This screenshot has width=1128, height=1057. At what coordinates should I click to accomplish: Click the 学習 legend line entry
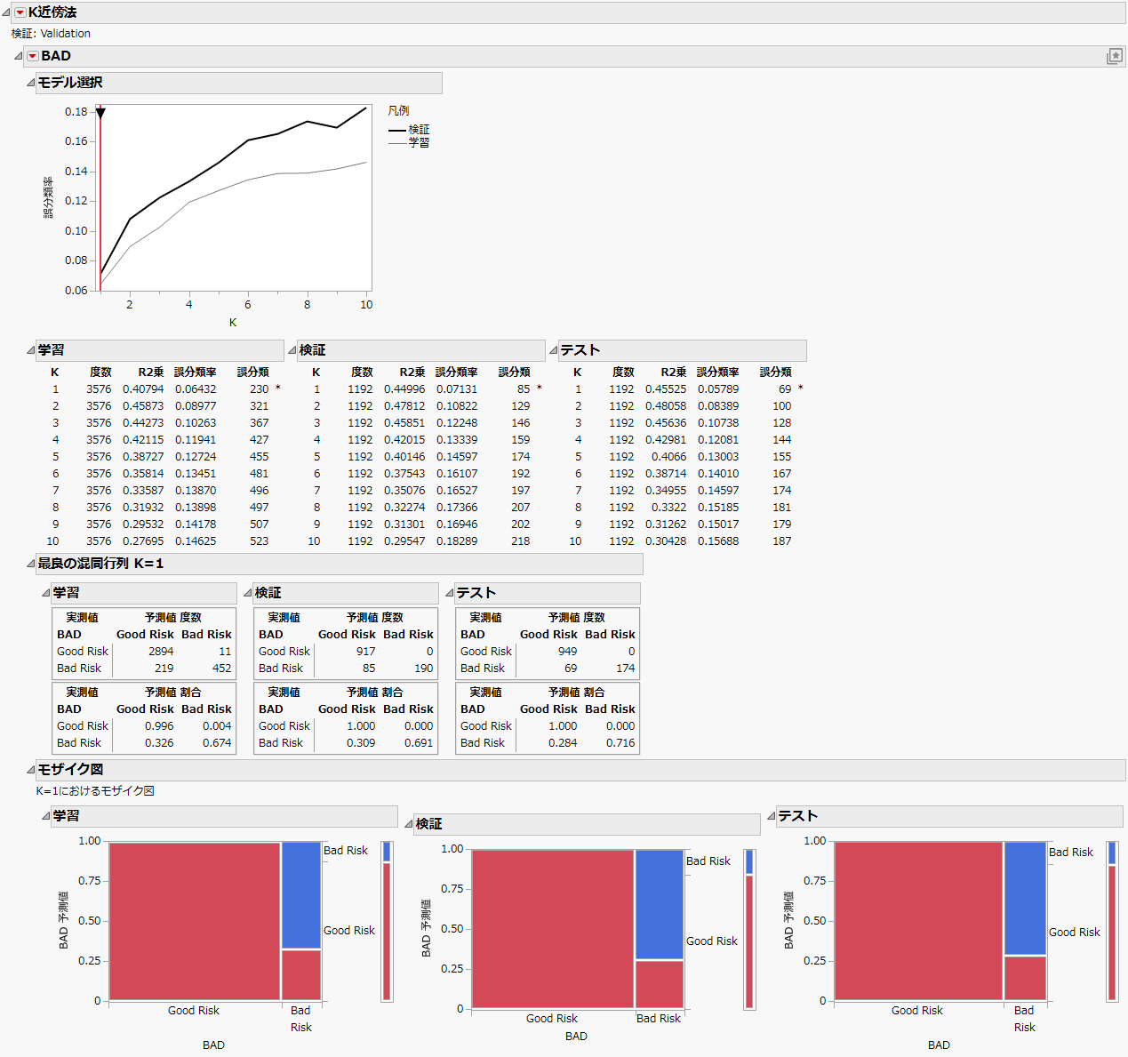click(x=409, y=142)
